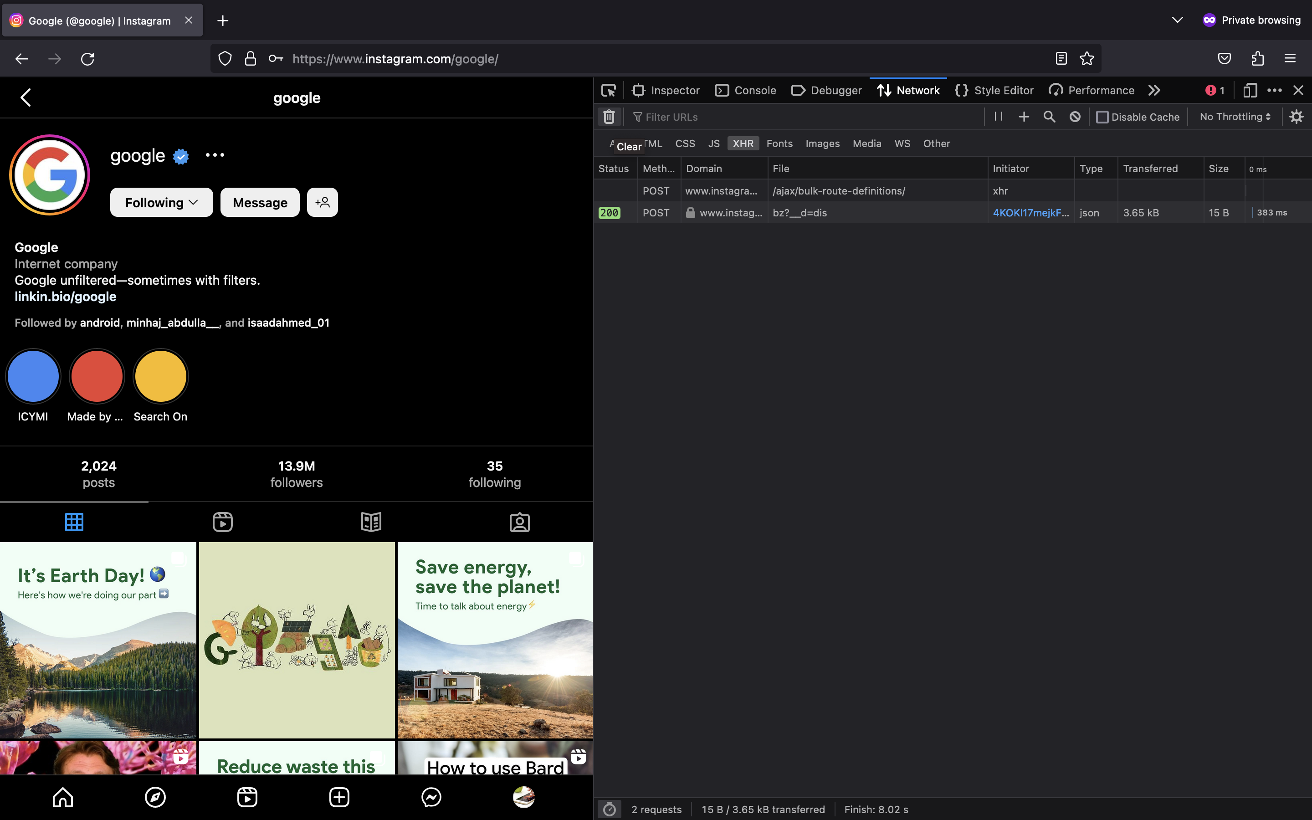Toggle Media request filter

[866, 143]
